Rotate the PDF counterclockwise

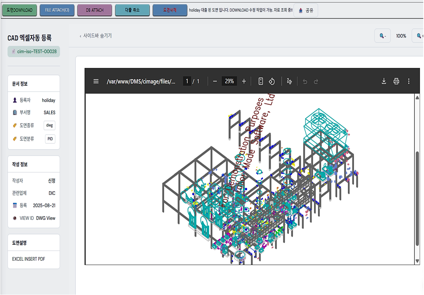(272, 81)
